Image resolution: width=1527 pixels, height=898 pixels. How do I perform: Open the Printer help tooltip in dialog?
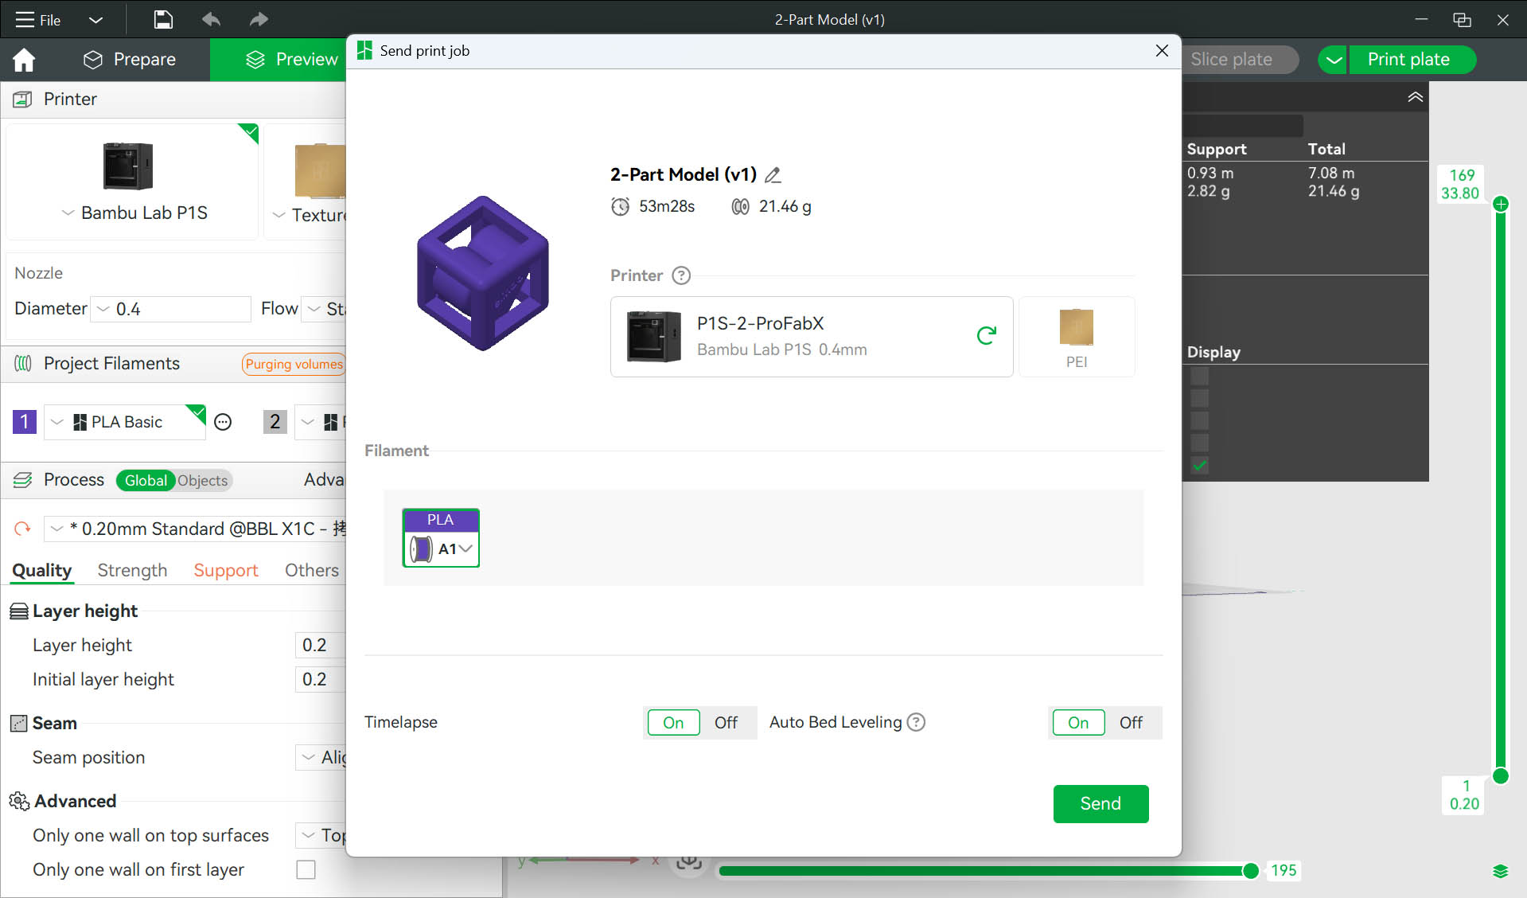click(681, 275)
